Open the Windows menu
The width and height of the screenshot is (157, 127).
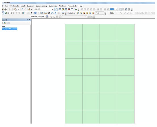click(x=62, y=6)
